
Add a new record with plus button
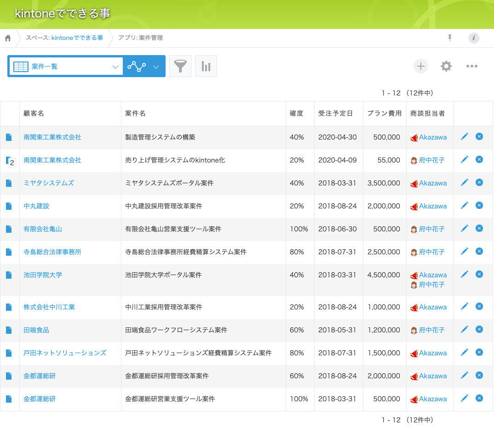coord(420,66)
